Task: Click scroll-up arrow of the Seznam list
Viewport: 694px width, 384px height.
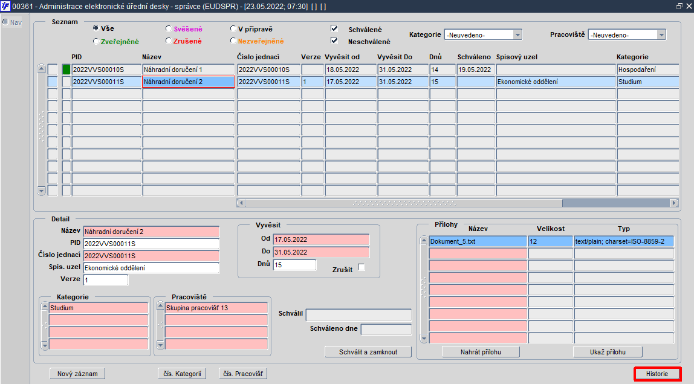Action: (x=42, y=69)
